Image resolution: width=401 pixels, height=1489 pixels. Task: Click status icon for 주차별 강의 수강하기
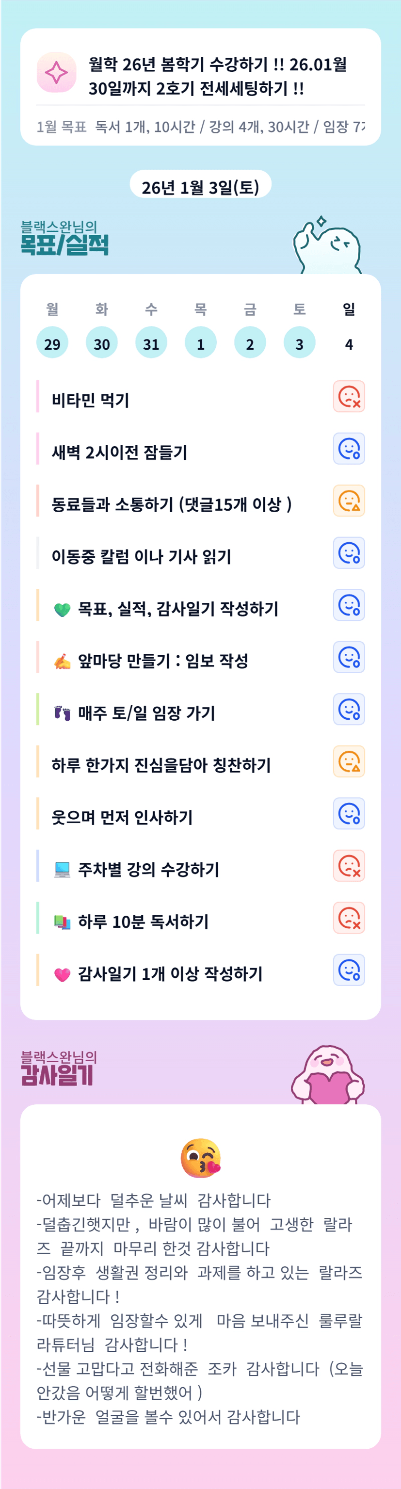pyautogui.click(x=349, y=866)
